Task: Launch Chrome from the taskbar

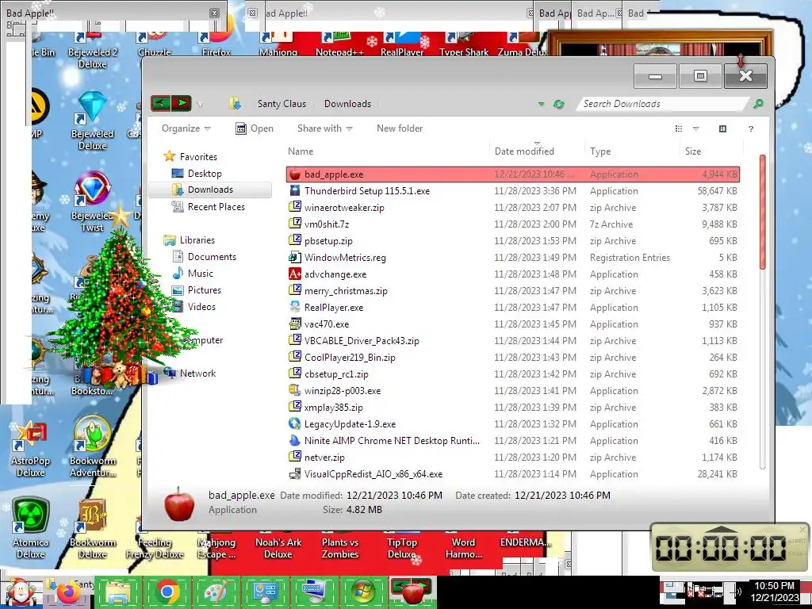Action: tap(167, 592)
